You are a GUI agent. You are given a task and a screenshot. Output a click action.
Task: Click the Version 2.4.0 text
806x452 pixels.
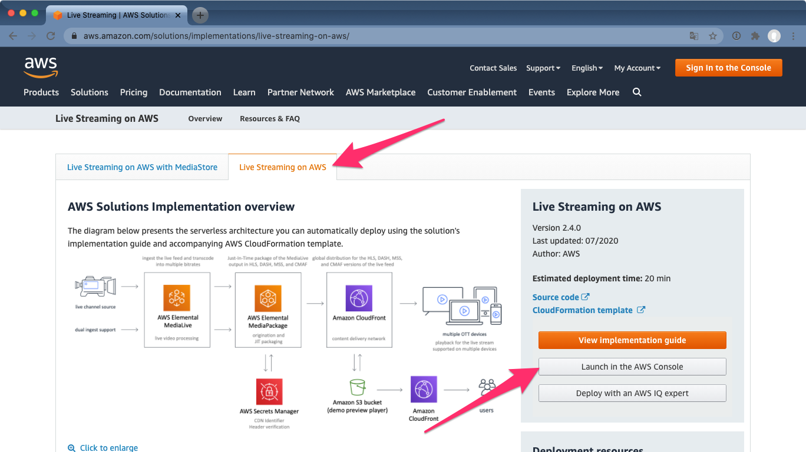(557, 228)
